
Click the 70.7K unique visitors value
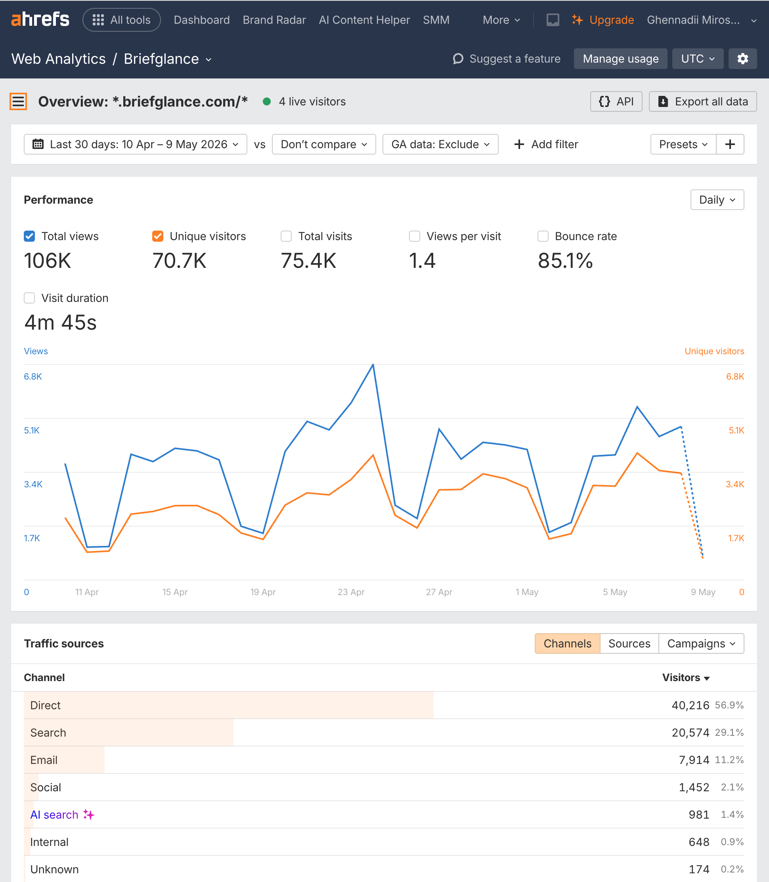tap(180, 261)
